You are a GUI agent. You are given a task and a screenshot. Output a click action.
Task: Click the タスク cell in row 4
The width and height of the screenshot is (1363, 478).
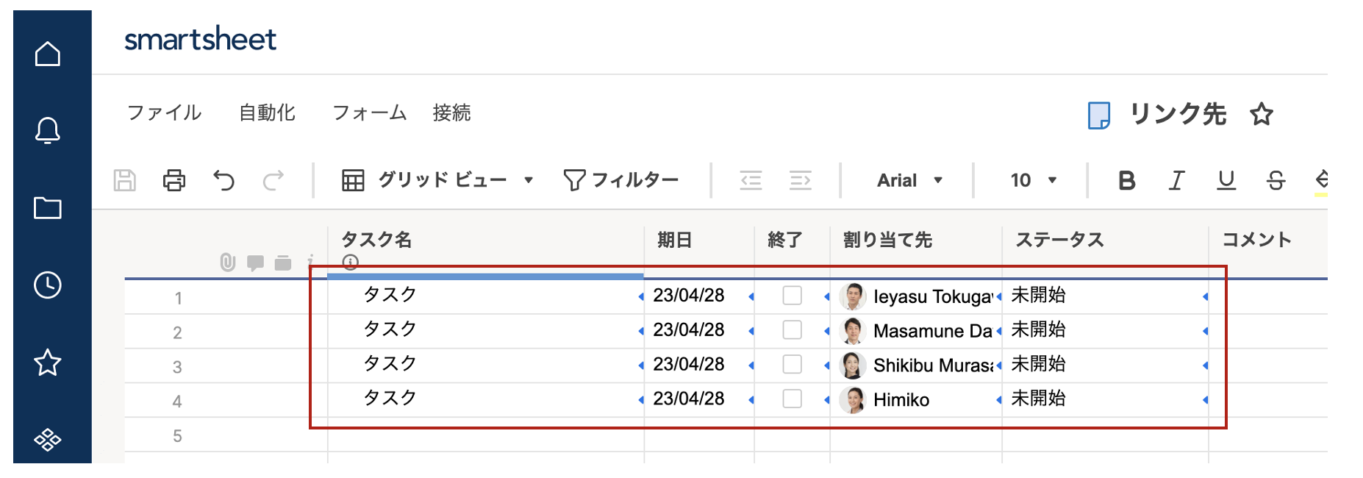486,399
